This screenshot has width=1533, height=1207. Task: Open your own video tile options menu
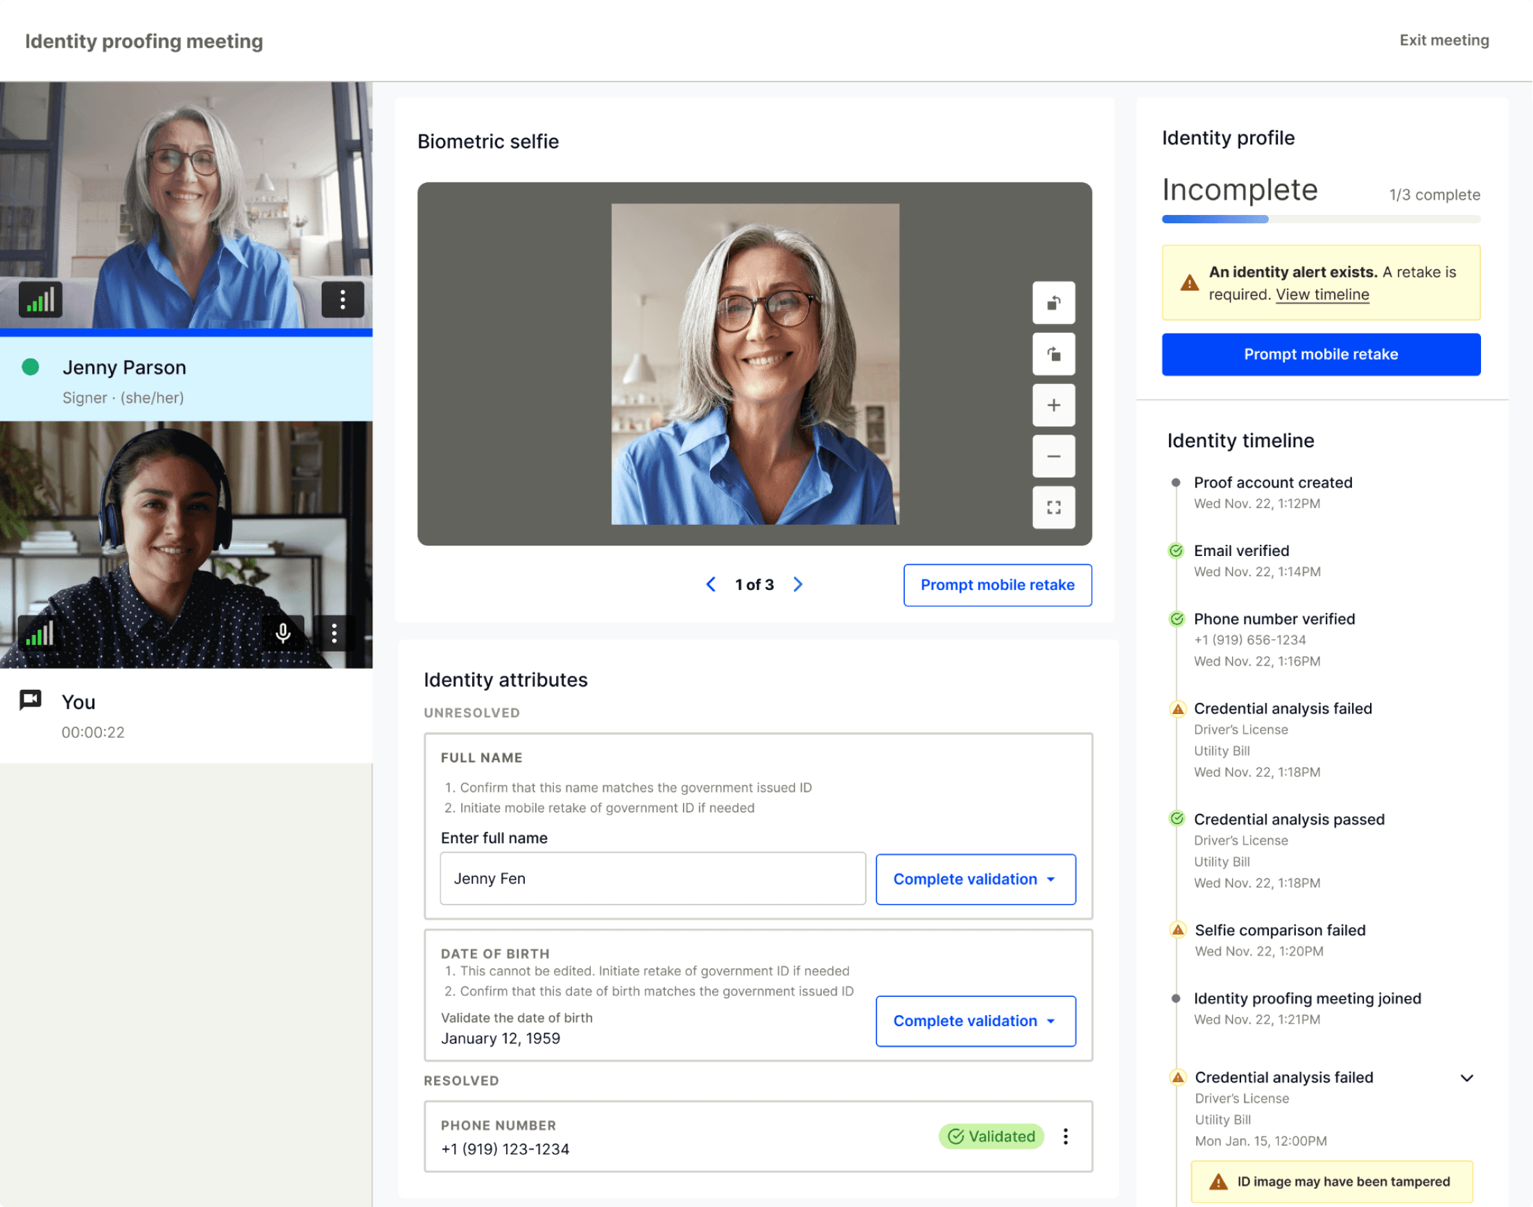(x=334, y=633)
